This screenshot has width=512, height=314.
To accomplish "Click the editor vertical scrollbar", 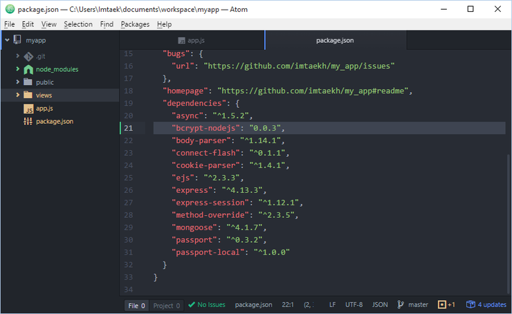I will (x=509, y=225).
